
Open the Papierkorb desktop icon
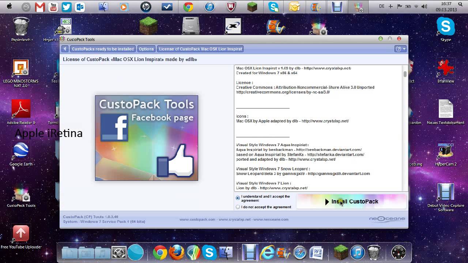click(x=21, y=29)
